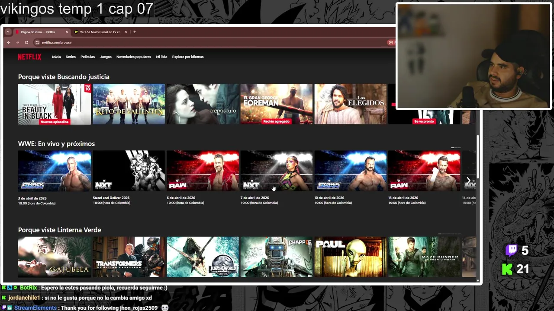This screenshot has height=311, width=554.
Task: Open SmackDown event for 10 de abril
Action: click(x=351, y=171)
